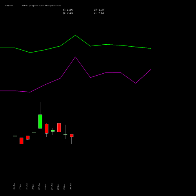Click the 22 Jun date label
Image resolution: width=196 pixels, height=196 pixels.
coord(39,187)
